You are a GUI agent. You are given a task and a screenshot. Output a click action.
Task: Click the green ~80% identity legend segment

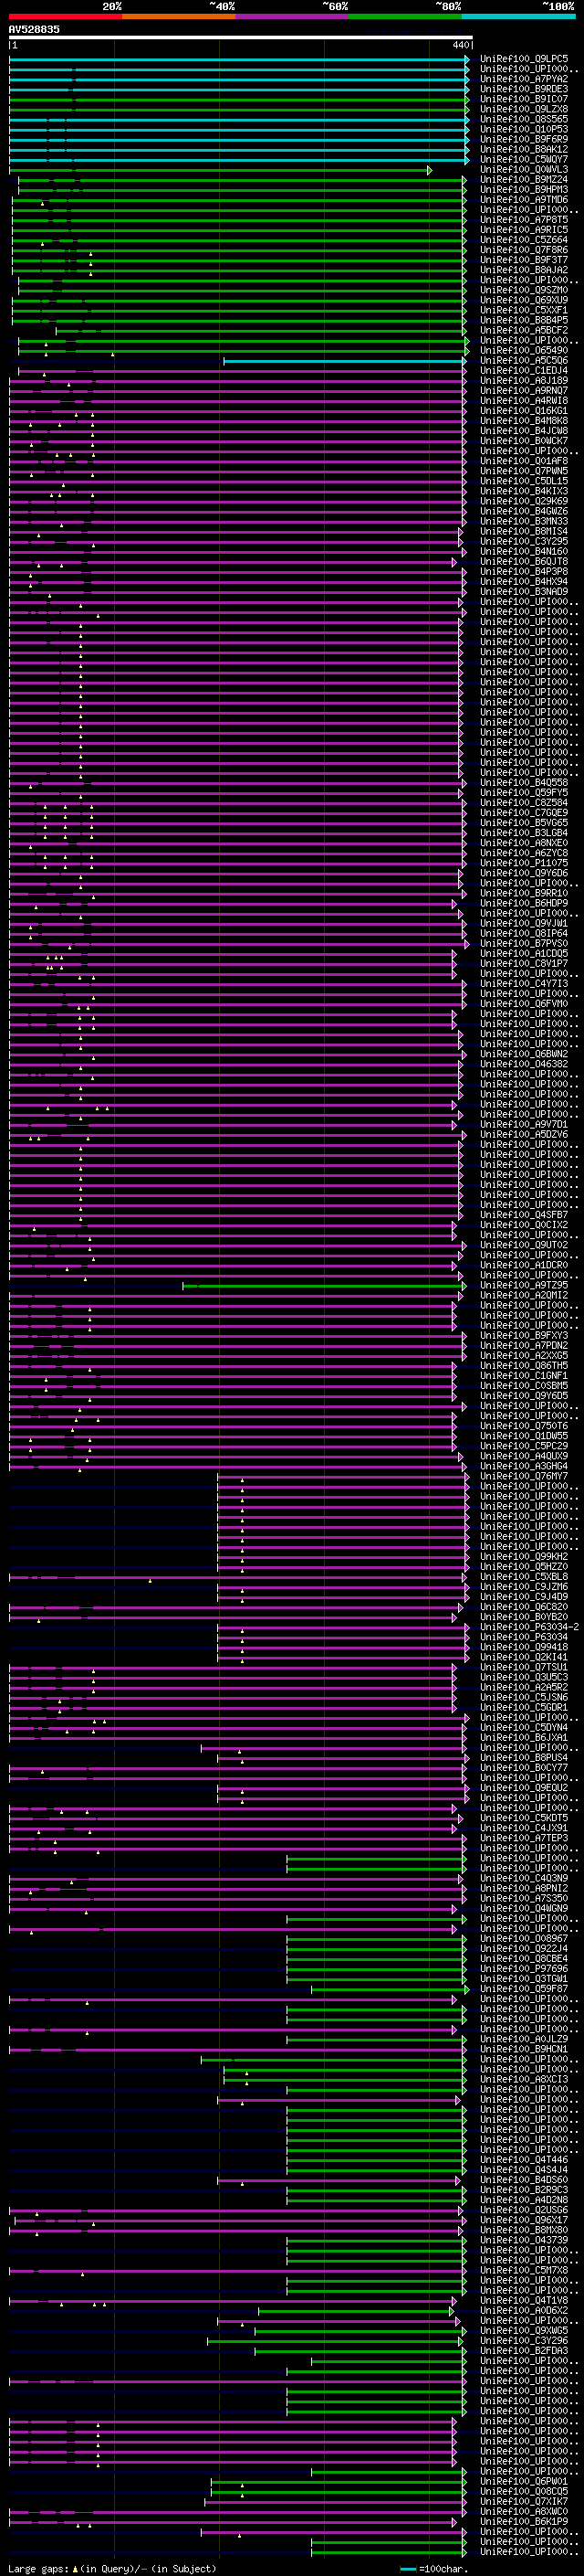pyautogui.click(x=405, y=16)
